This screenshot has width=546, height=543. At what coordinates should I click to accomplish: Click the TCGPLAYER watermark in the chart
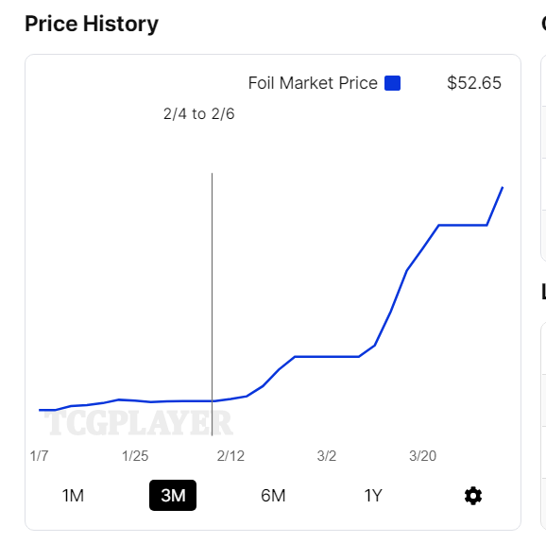click(x=138, y=423)
